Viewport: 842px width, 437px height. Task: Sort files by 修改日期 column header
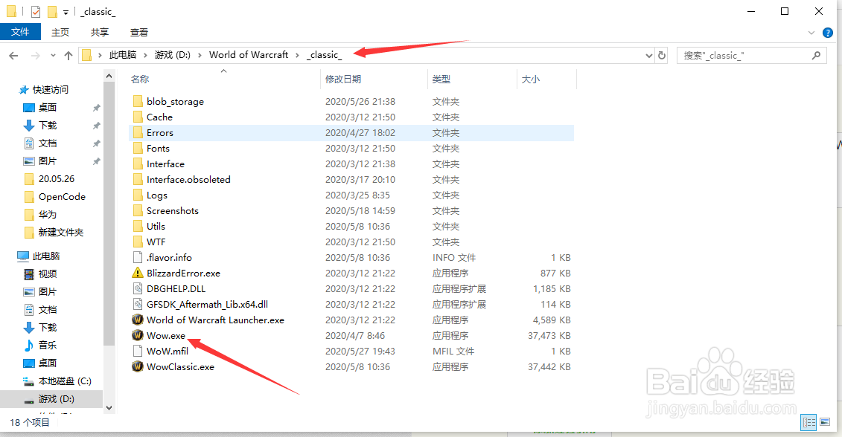click(x=343, y=80)
